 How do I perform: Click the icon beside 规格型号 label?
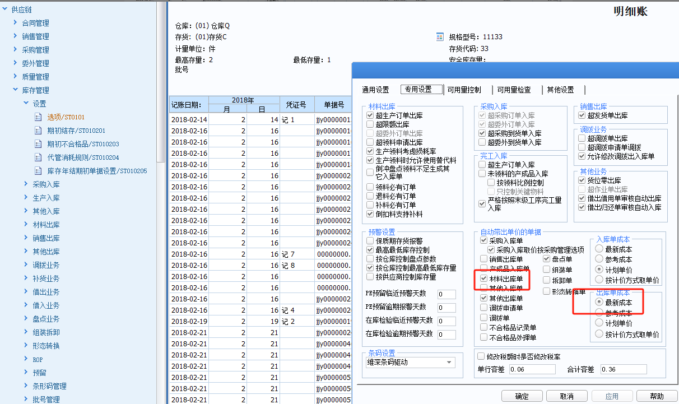coord(440,37)
